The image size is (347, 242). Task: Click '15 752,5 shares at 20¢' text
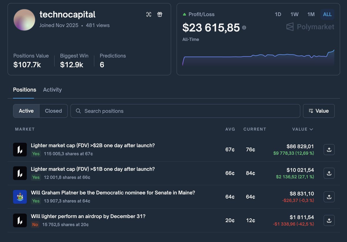pos(65,225)
